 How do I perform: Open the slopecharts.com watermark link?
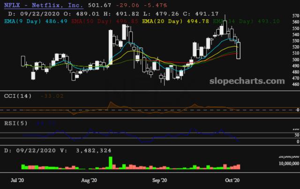point(246,81)
